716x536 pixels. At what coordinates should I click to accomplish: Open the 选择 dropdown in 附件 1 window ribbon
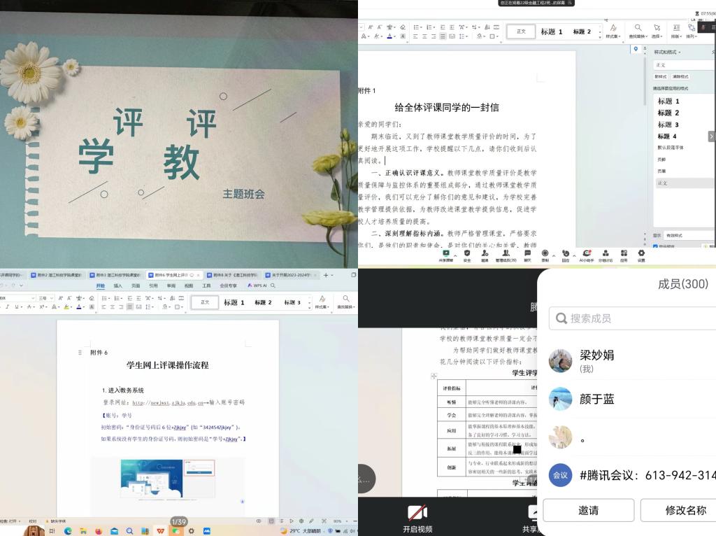(x=657, y=31)
